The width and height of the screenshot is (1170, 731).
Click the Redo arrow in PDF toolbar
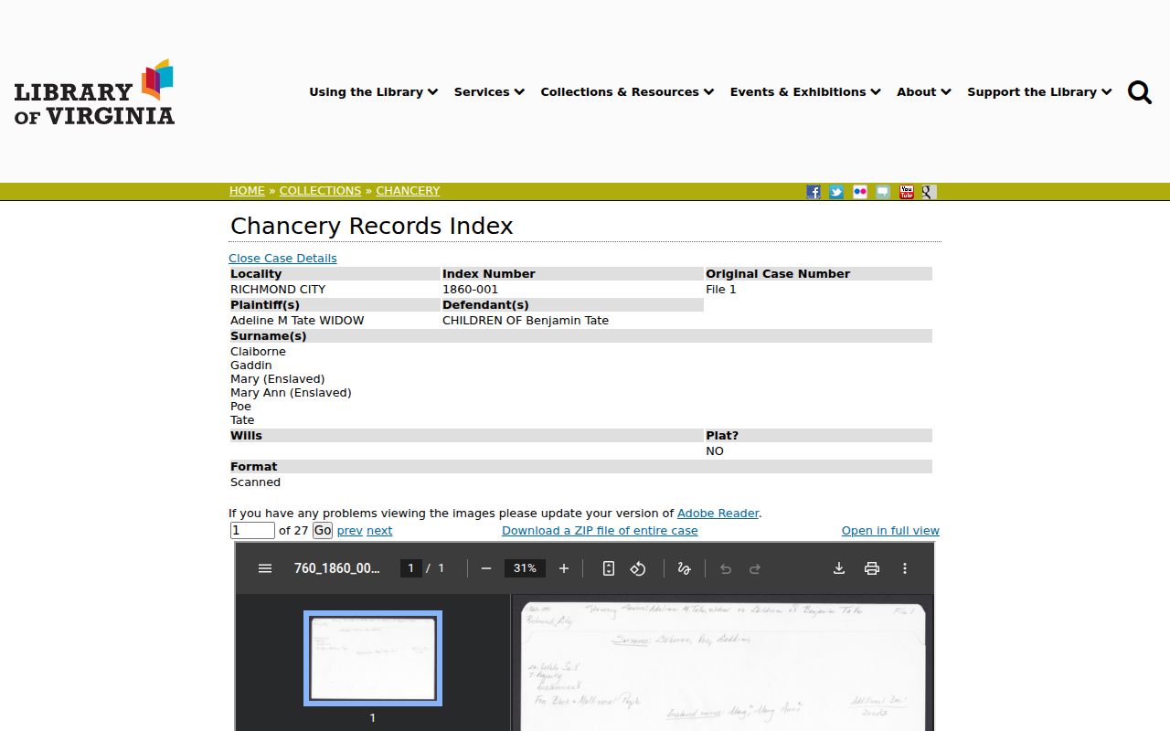[x=755, y=568]
